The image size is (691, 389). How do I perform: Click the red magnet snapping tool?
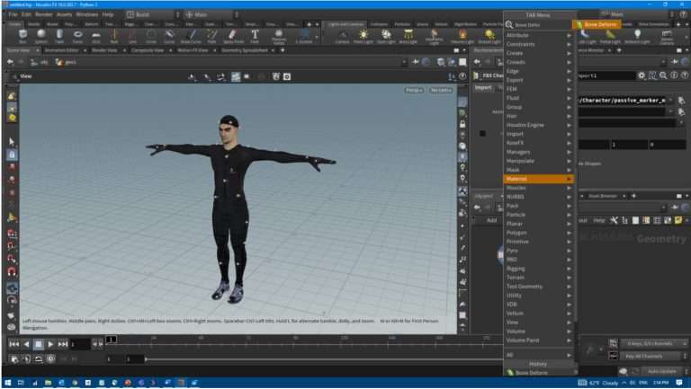point(12,271)
